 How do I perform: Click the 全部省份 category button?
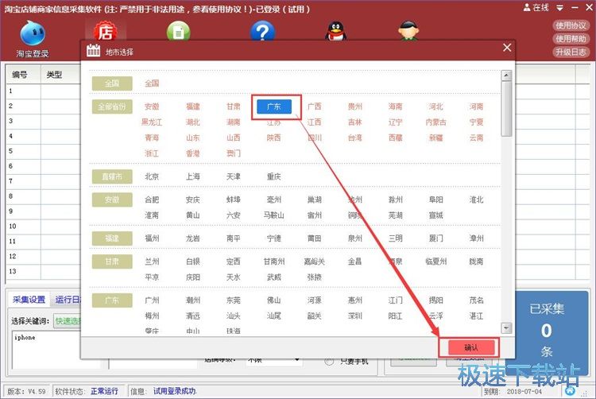[x=112, y=107]
